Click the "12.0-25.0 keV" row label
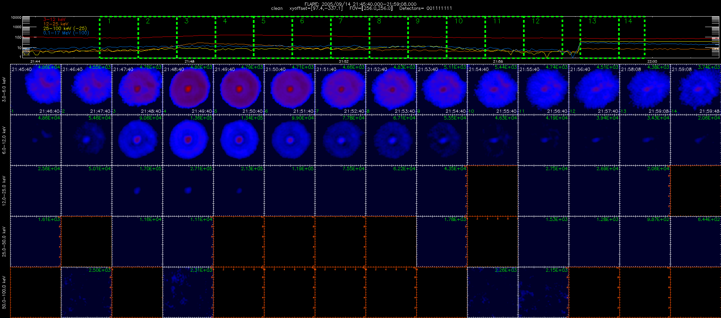 click(4, 191)
